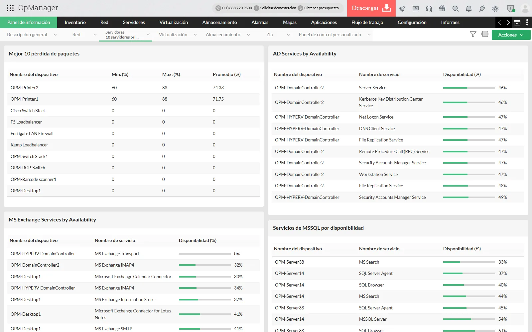Click the dashboard filter funnel icon
Image resolution: width=532 pixels, height=332 pixels.
pos(473,34)
